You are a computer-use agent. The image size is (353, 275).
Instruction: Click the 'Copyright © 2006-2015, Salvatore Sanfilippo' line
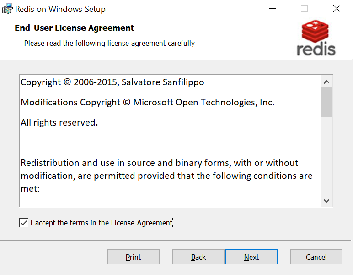tap(112, 82)
